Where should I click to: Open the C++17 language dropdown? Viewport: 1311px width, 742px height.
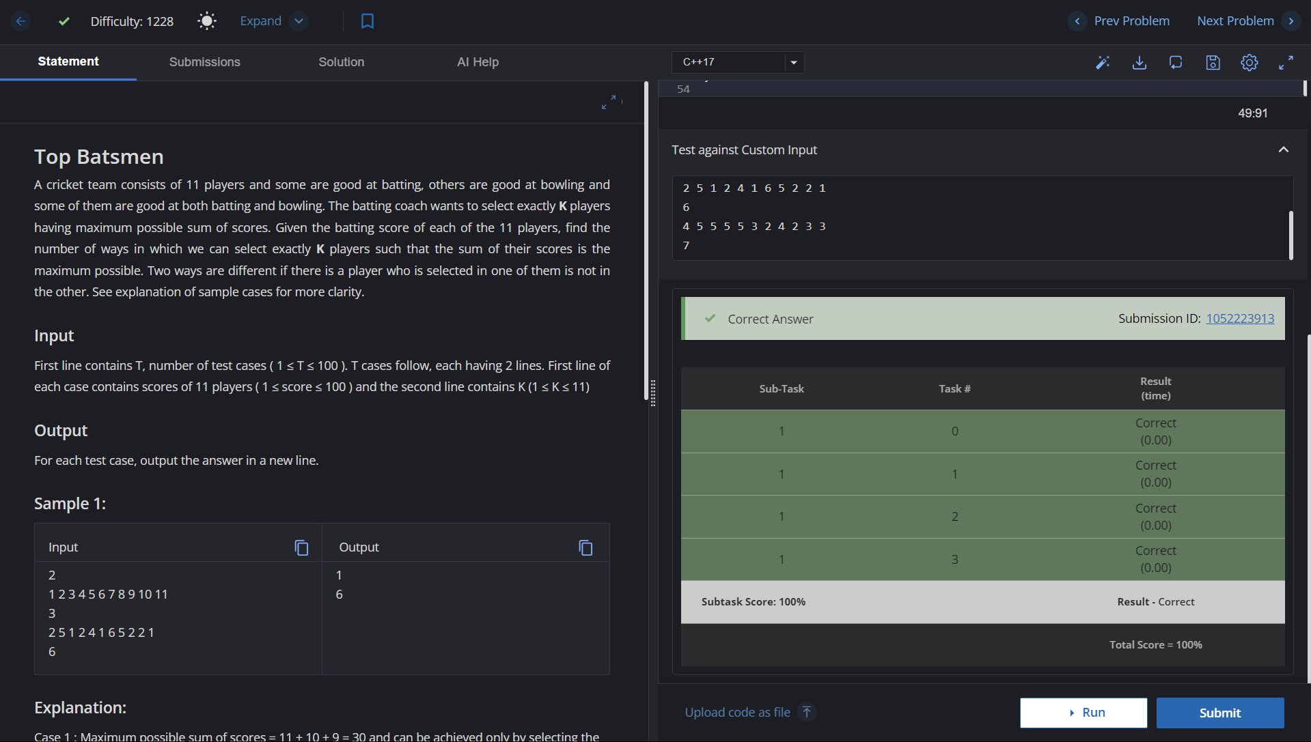(x=737, y=62)
